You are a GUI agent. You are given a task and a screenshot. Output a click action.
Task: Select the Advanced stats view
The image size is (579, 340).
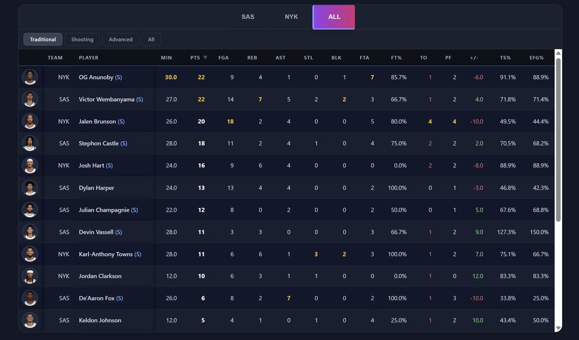point(121,40)
